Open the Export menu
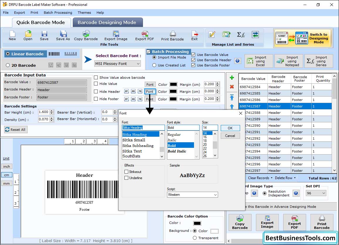 pos(19,13)
